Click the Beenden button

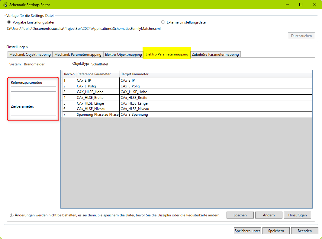tap(304, 231)
